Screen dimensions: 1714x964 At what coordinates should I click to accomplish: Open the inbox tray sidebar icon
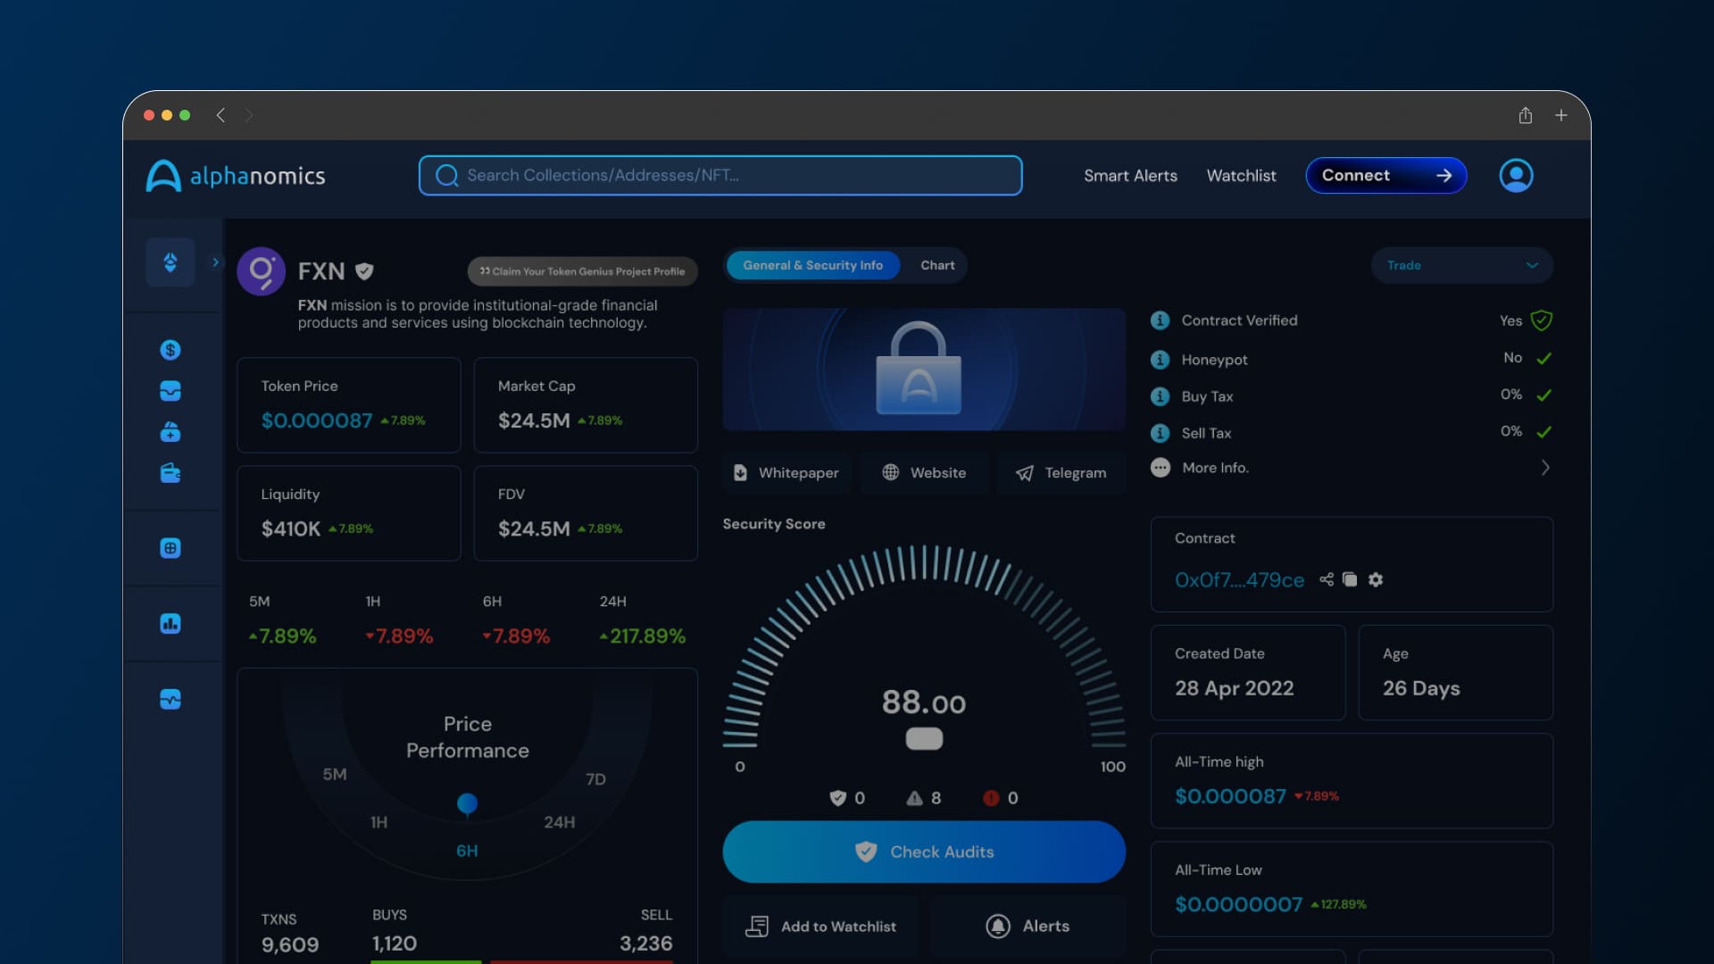click(171, 391)
